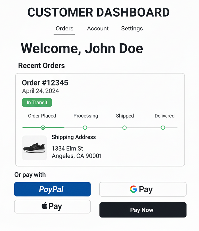Viewport: 199px width, 231px height.
Task: Click the Recent Orders section heading
Action: [41, 66]
